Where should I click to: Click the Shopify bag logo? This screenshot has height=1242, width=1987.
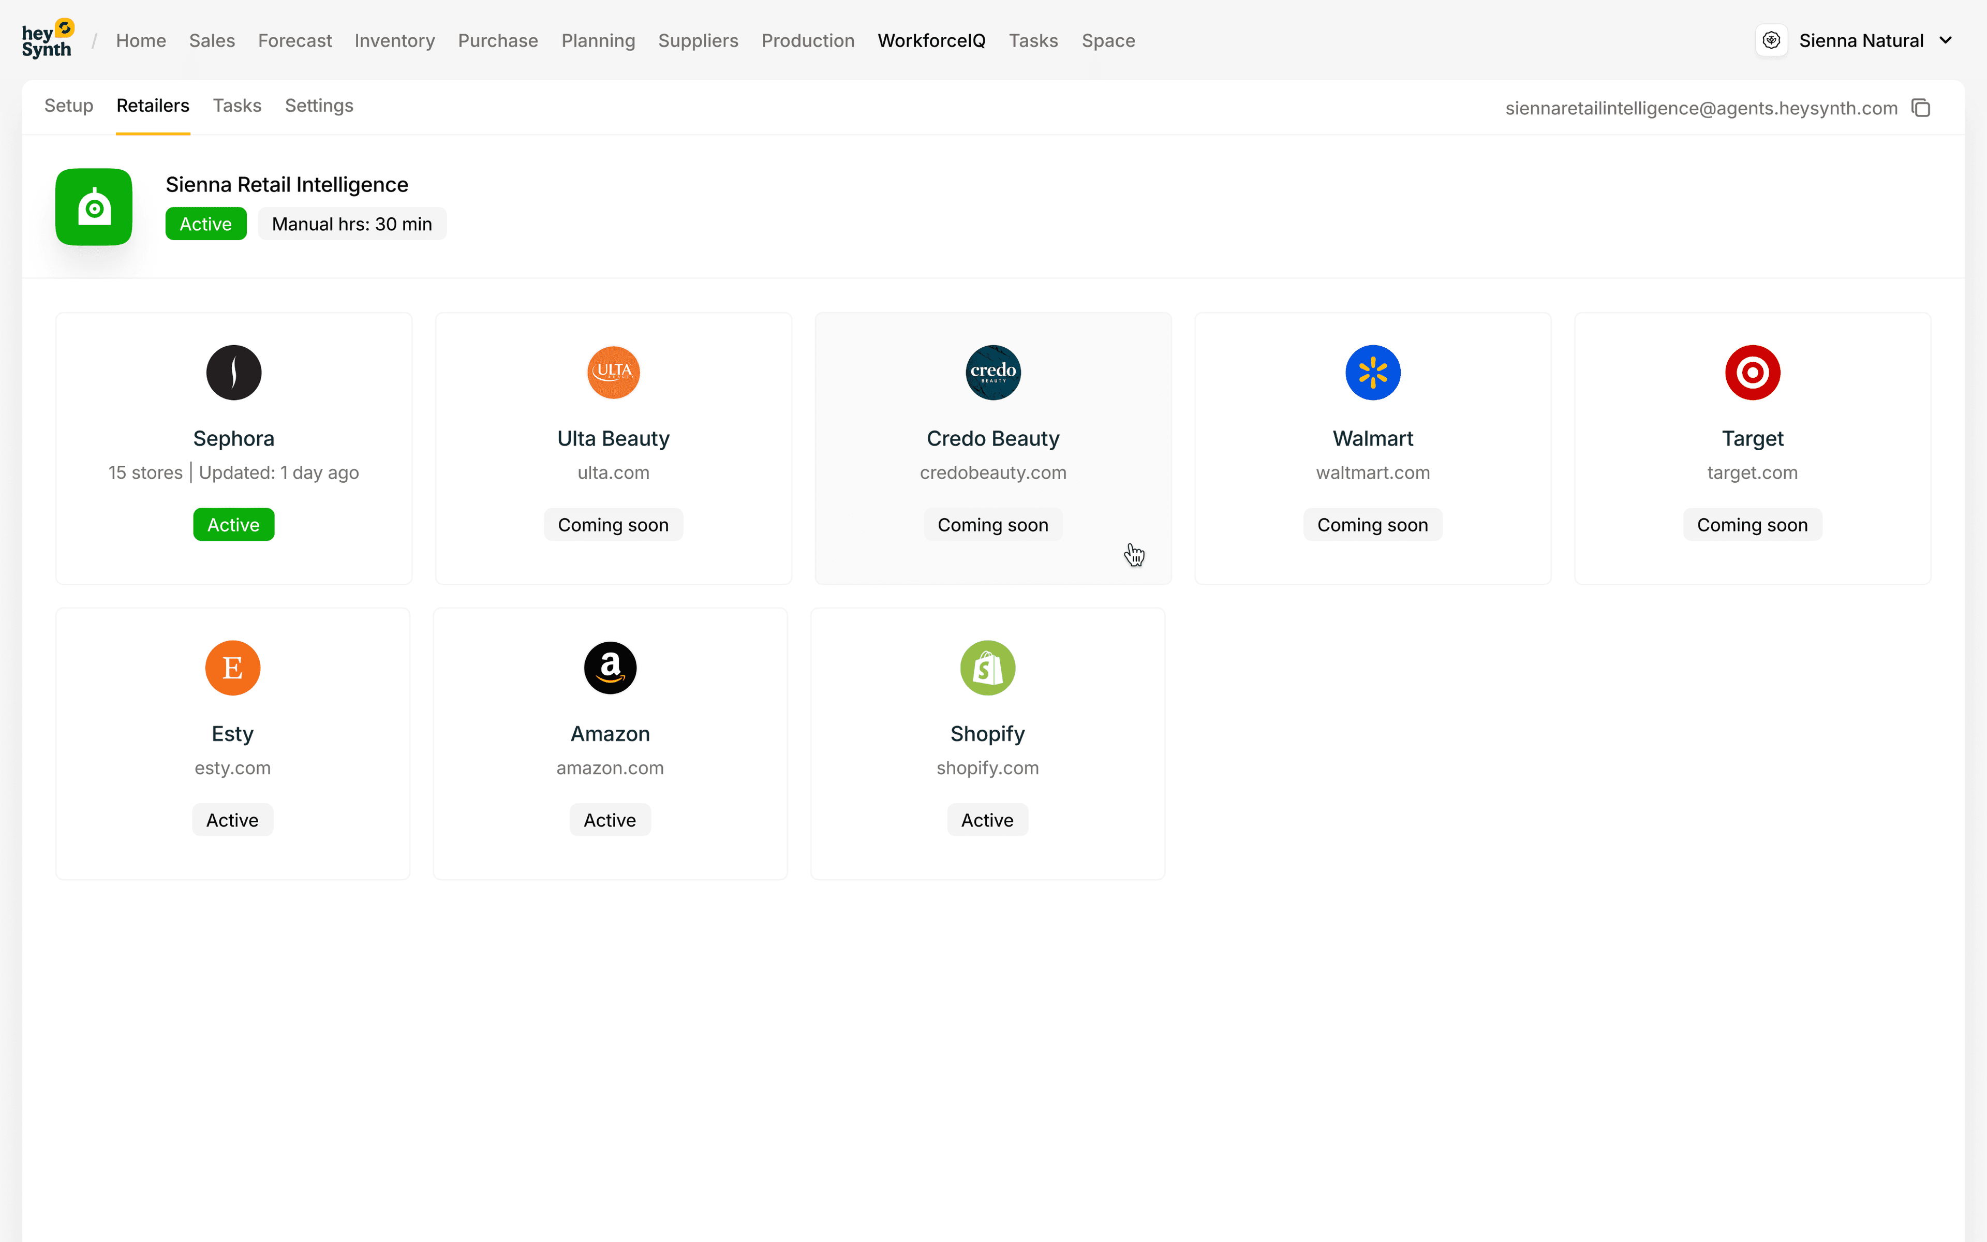988,668
